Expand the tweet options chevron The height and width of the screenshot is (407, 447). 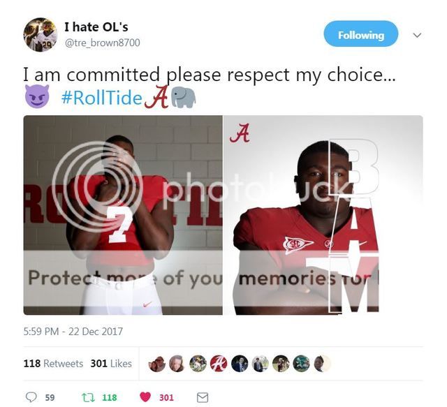417,36
